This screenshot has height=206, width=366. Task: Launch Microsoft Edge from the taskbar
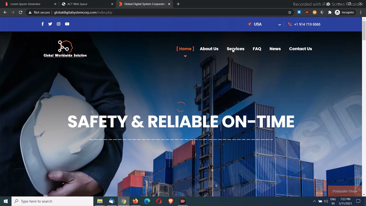[147, 201]
